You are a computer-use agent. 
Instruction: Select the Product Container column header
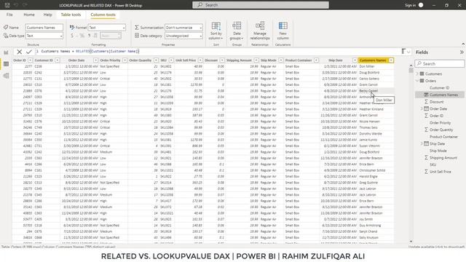(299, 60)
